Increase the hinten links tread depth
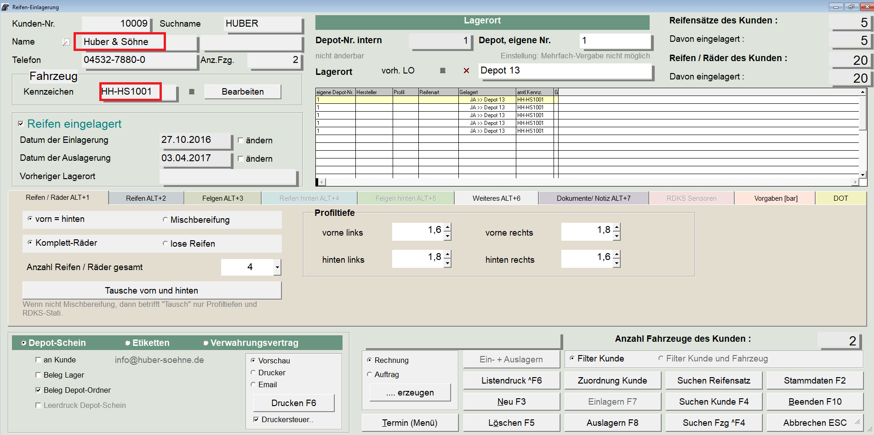The height and width of the screenshot is (435, 874). tap(448, 254)
